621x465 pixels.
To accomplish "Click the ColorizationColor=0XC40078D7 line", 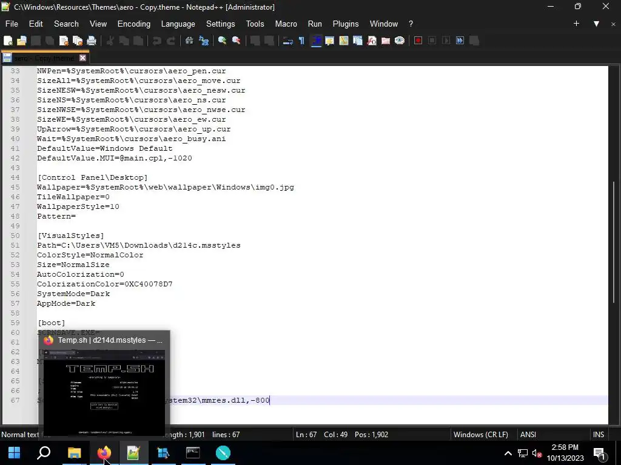I will [x=104, y=284].
